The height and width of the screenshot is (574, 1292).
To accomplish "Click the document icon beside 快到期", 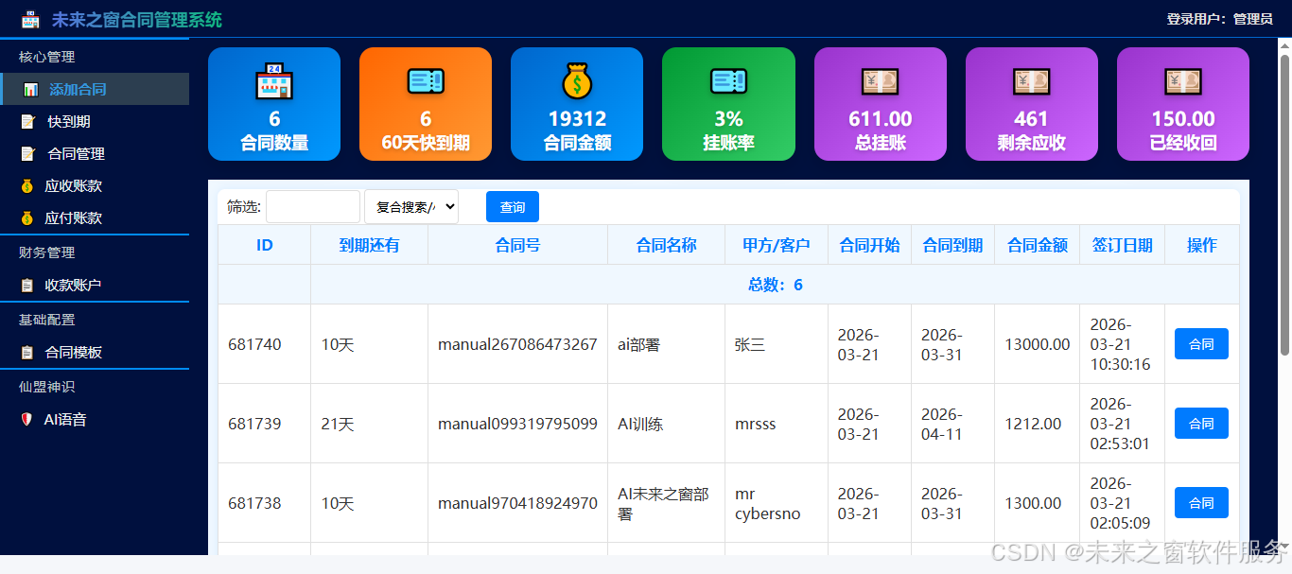I will (x=27, y=122).
